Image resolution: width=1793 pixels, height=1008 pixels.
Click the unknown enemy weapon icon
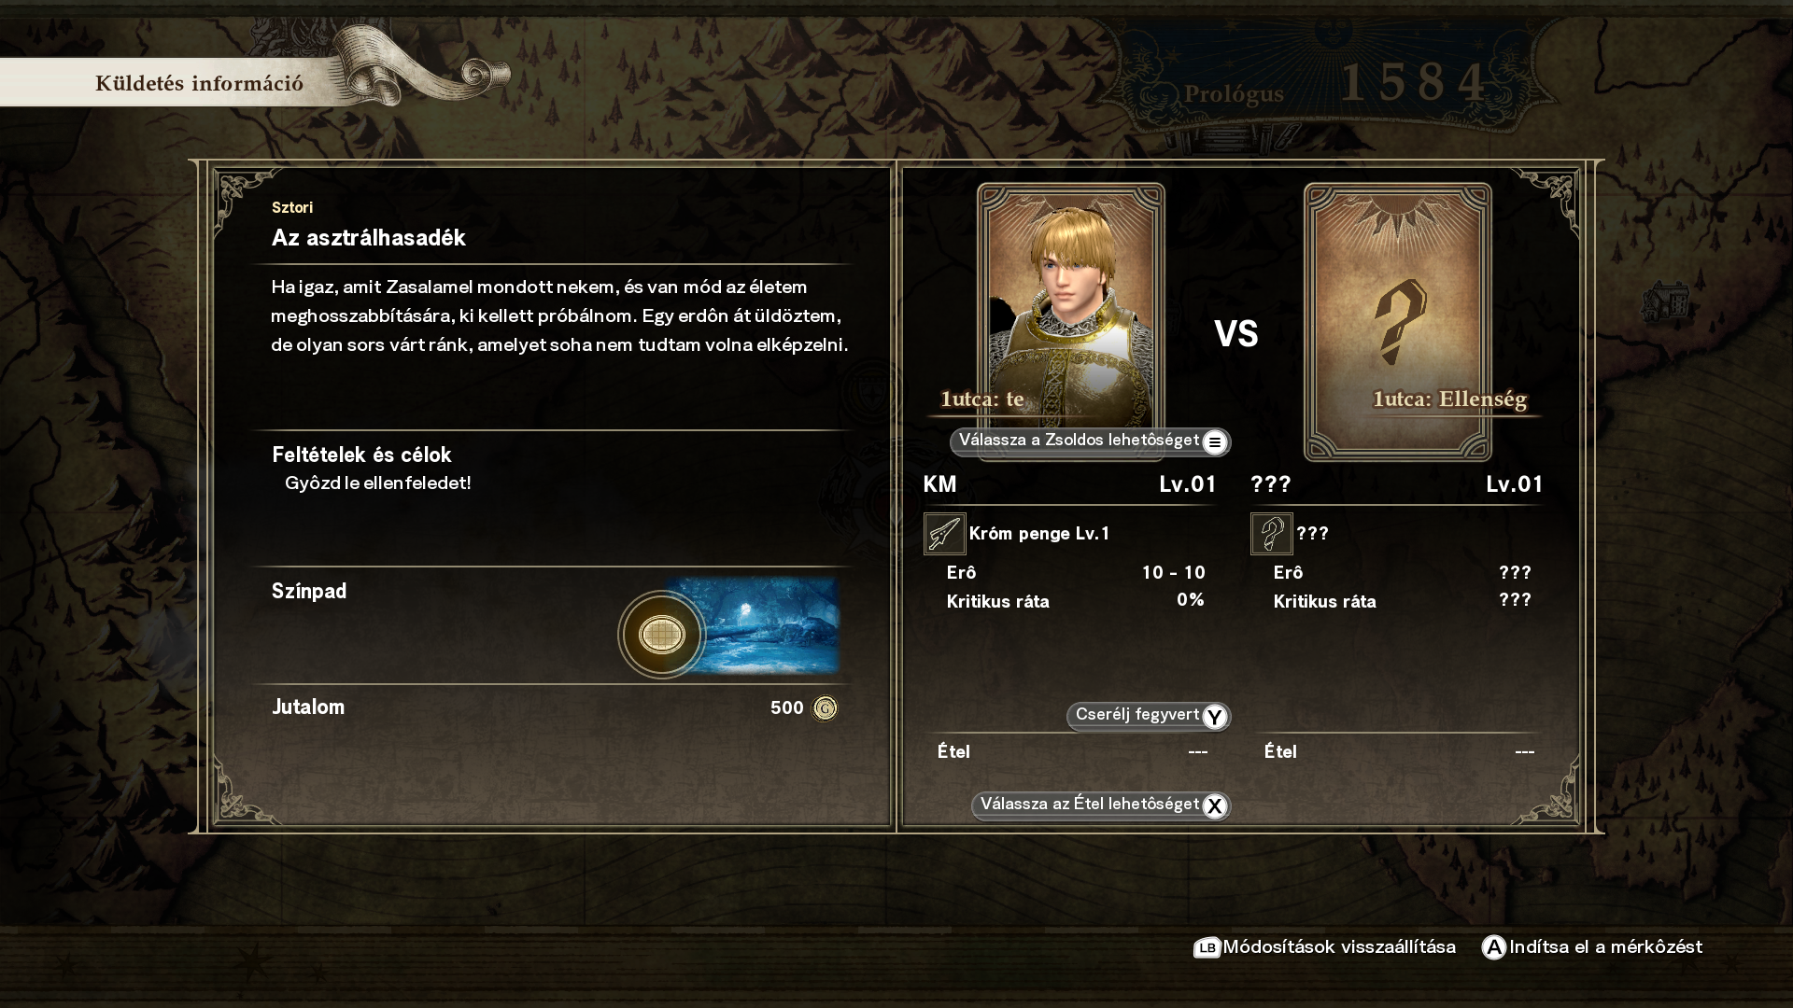(1271, 534)
